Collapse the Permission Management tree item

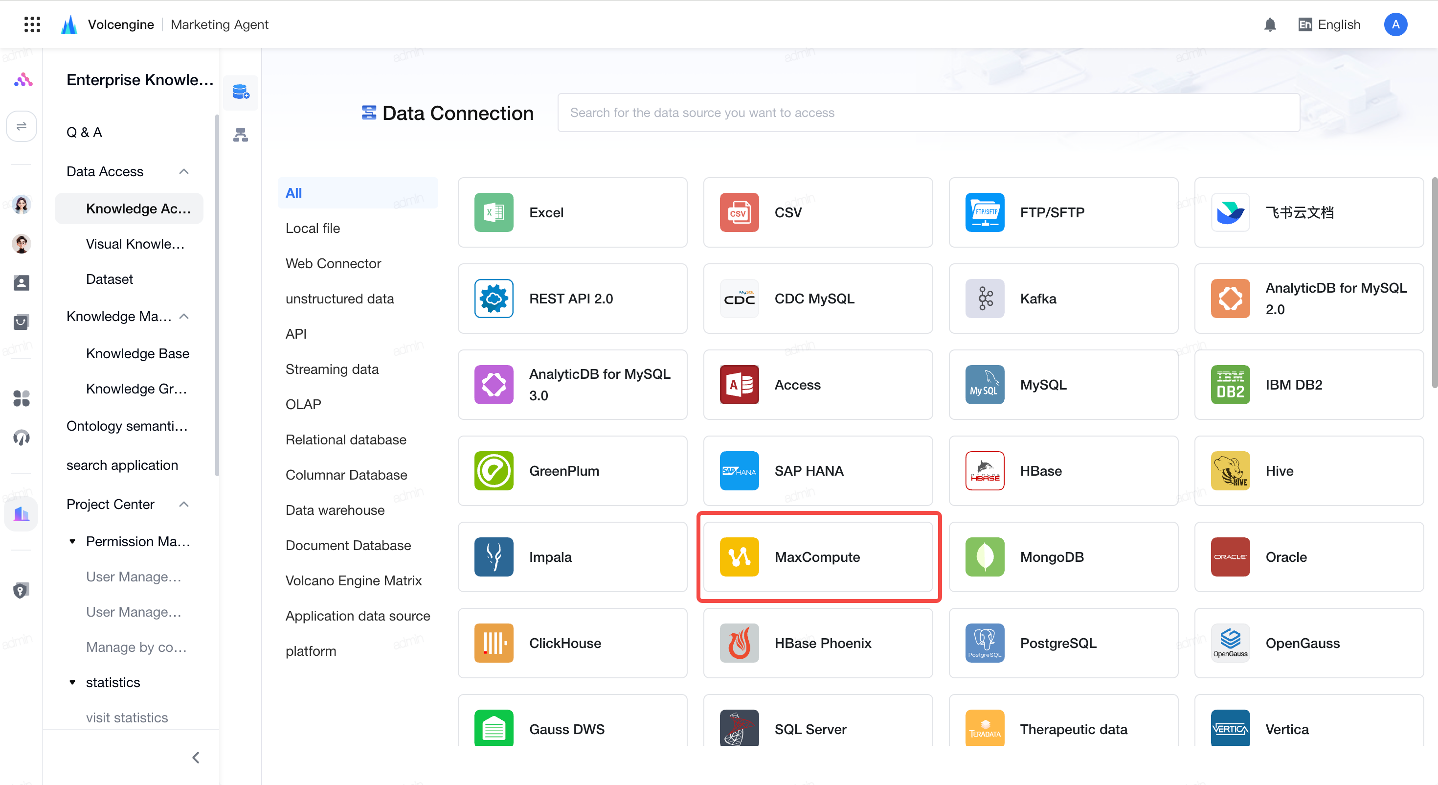pyautogui.click(x=72, y=541)
